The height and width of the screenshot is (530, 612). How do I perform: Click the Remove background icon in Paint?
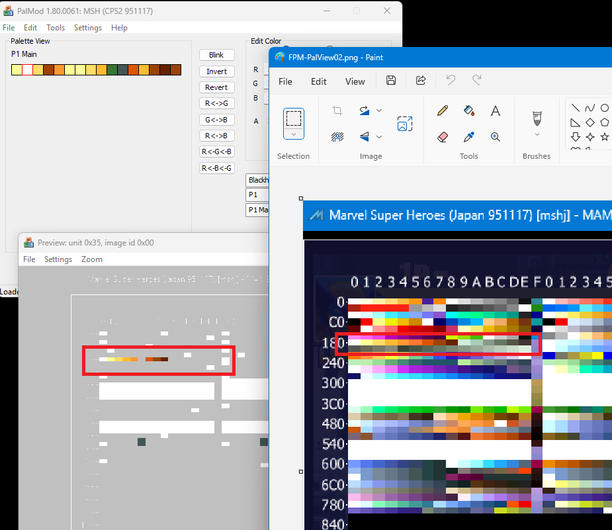337,136
